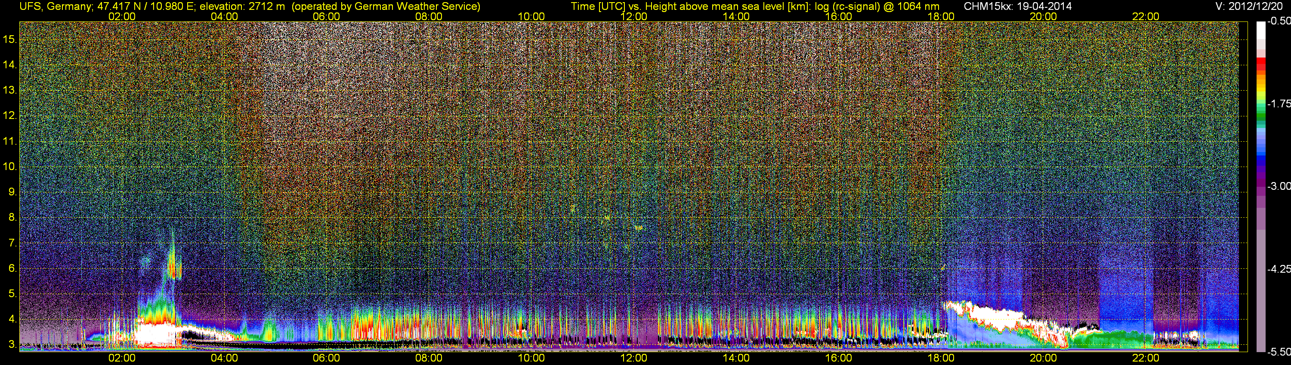Click the '13.' km height axis label
This screenshot has height=365, width=1291.
(10, 91)
